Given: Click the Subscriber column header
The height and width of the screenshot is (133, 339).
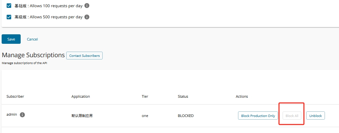Looking at the screenshot, I should click(15, 96).
